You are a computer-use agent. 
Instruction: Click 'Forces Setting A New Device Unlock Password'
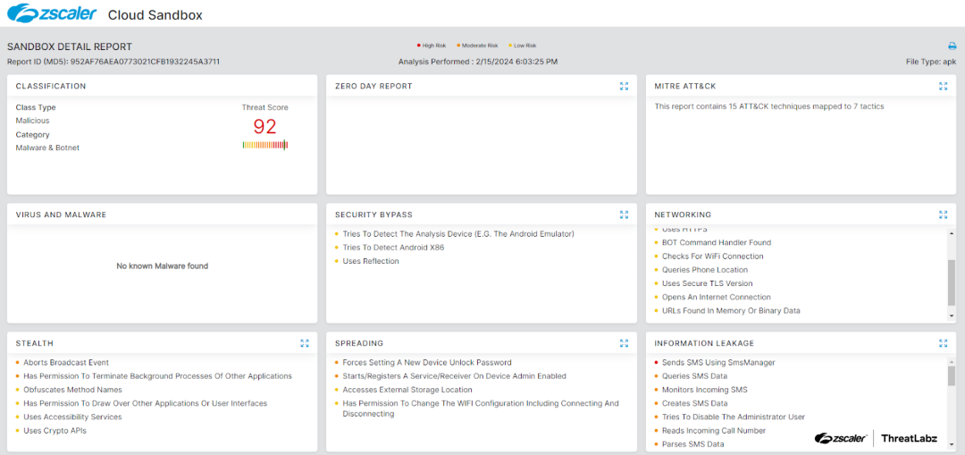point(427,363)
